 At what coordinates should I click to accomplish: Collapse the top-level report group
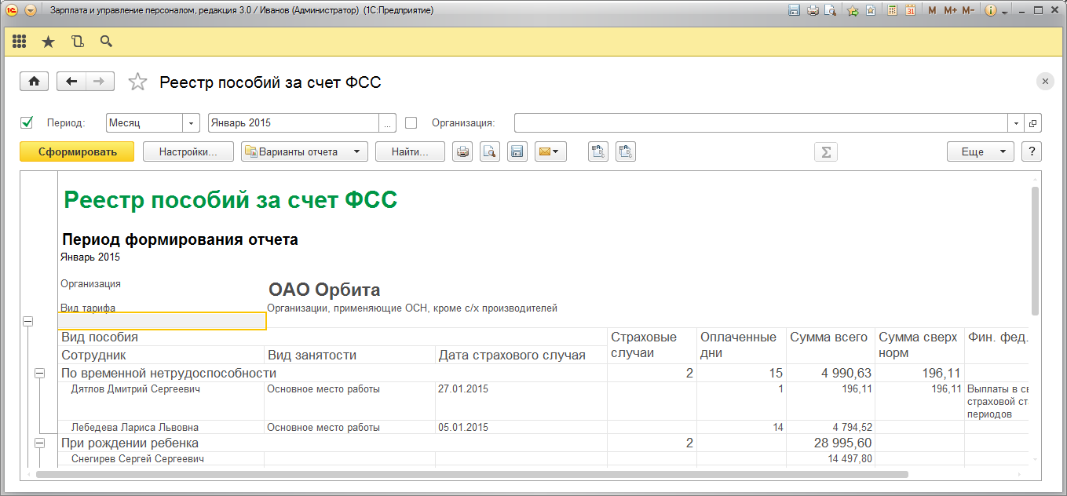(28, 321)
